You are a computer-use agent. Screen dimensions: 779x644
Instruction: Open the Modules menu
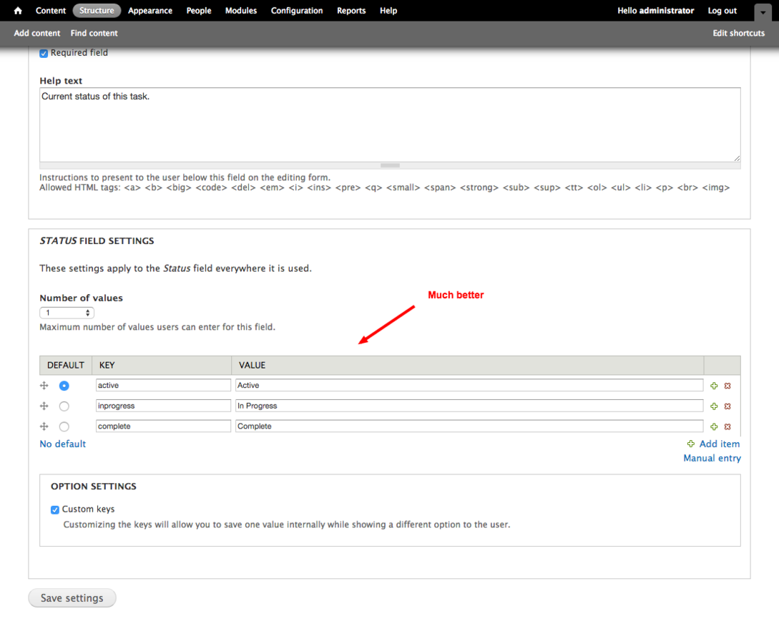(x=241, y=11)
